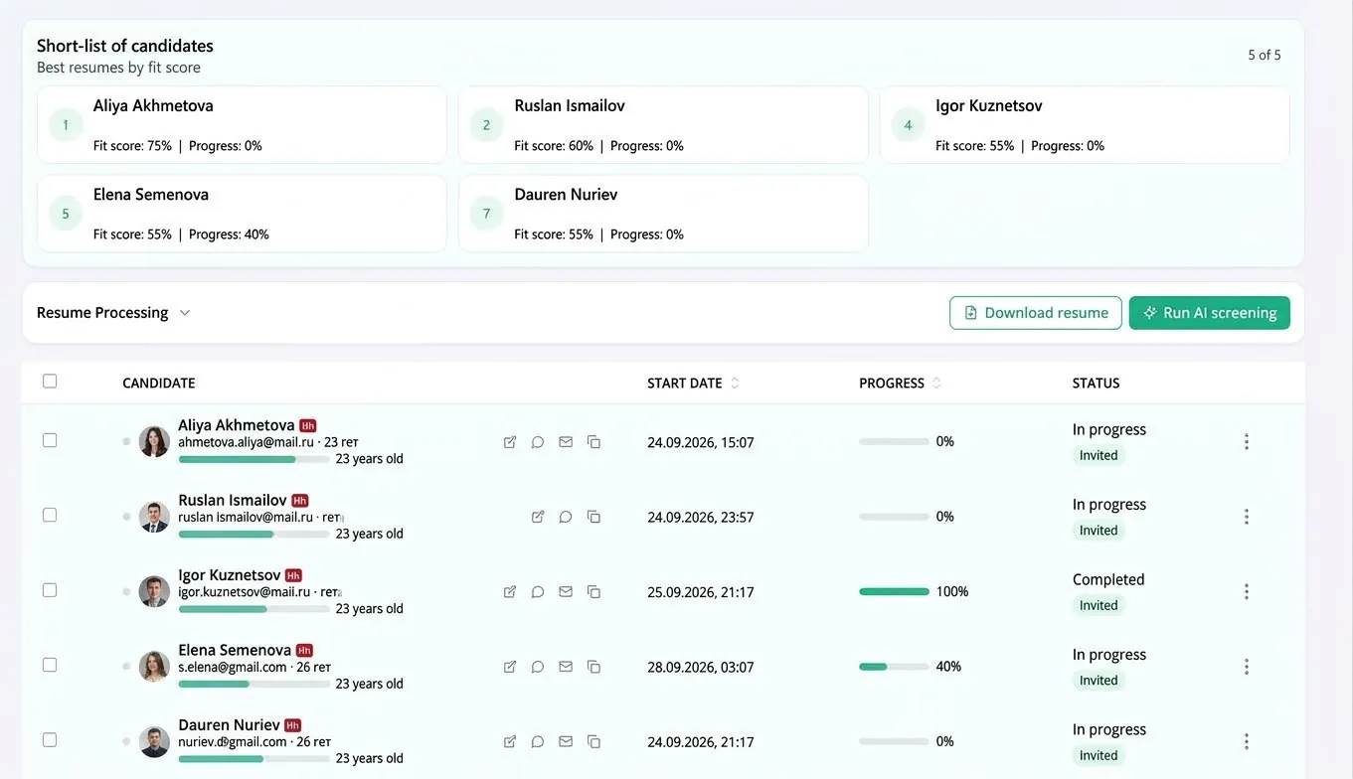Toggle the select-all checkbox in table header
This screenshot has width=1353, height=779.
pos(50,381)
